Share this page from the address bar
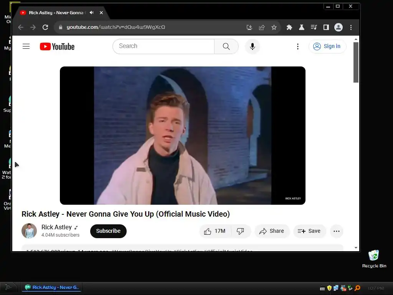This screenshot has width=393, height=295. (x=262, y=27)
